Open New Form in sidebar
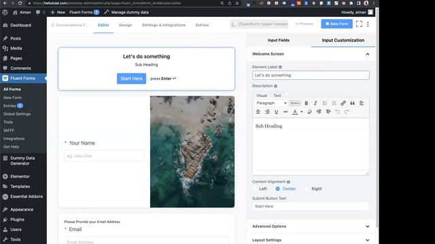This screenshot has width=435, height=244. pos(12,98)
